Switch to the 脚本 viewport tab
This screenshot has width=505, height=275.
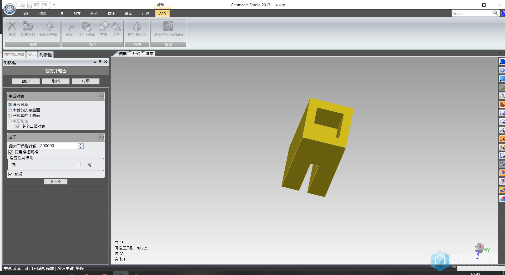(x=149, y=53)
